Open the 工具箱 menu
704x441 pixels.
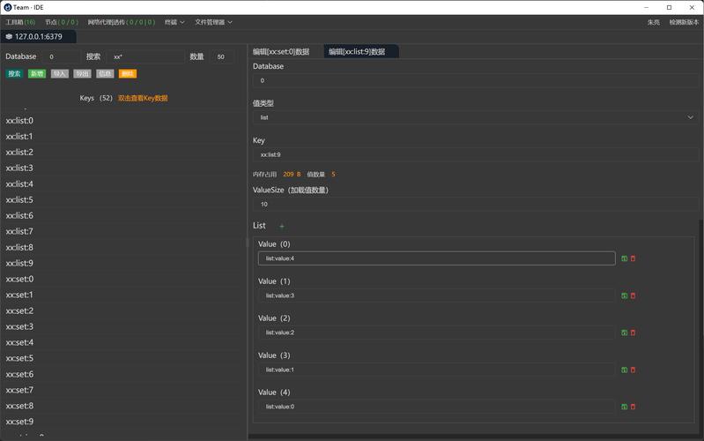[20, 22]
